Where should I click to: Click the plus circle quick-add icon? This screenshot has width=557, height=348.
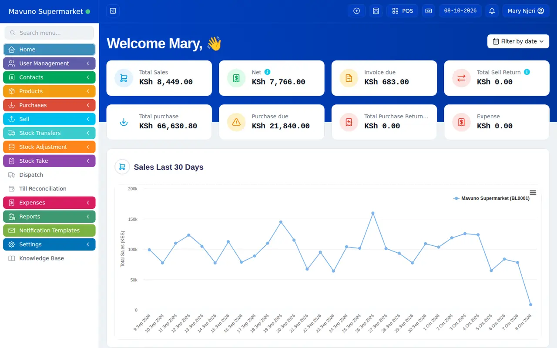coord(357,11)
